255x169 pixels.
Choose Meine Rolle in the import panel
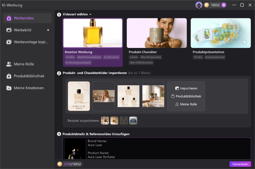pos(186,104)
